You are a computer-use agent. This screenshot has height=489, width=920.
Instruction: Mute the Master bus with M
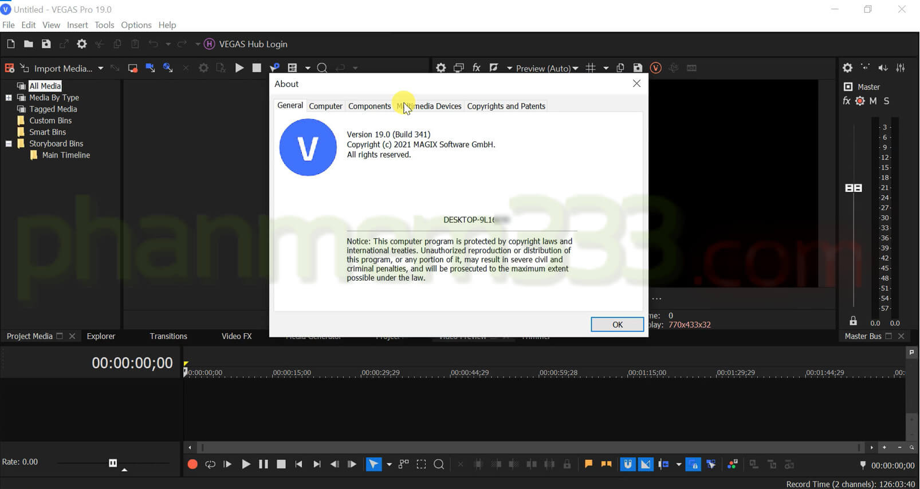click(873, 101)
